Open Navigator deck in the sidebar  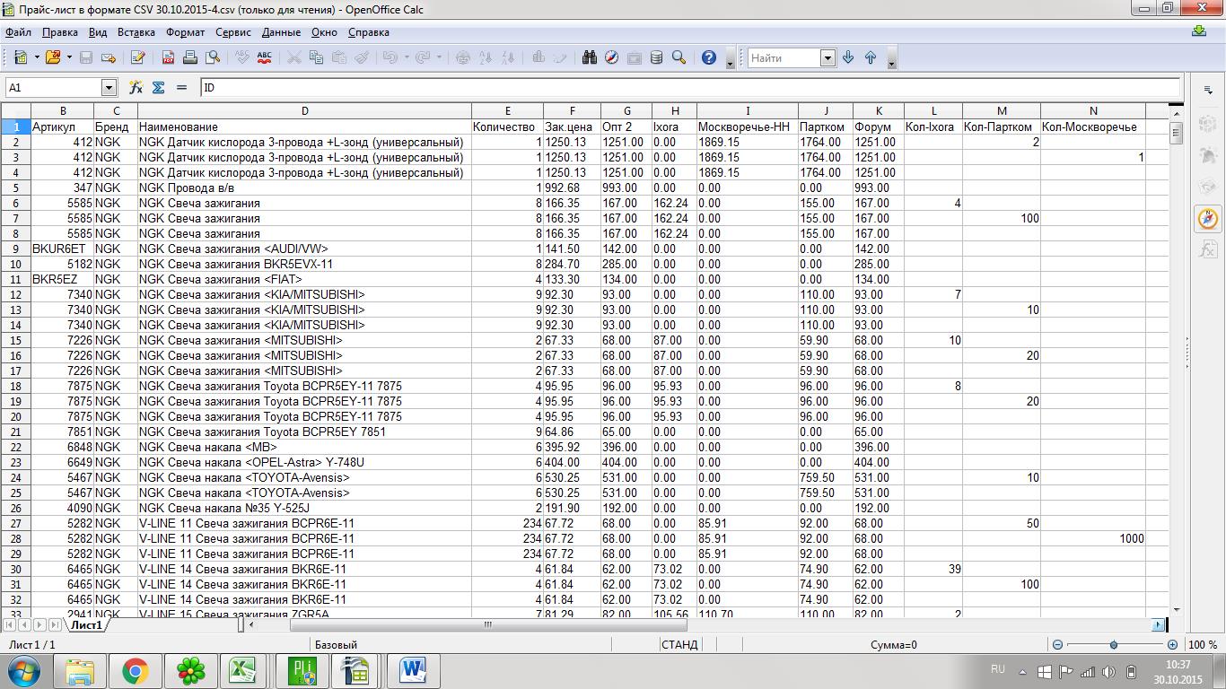[1208, 218]
